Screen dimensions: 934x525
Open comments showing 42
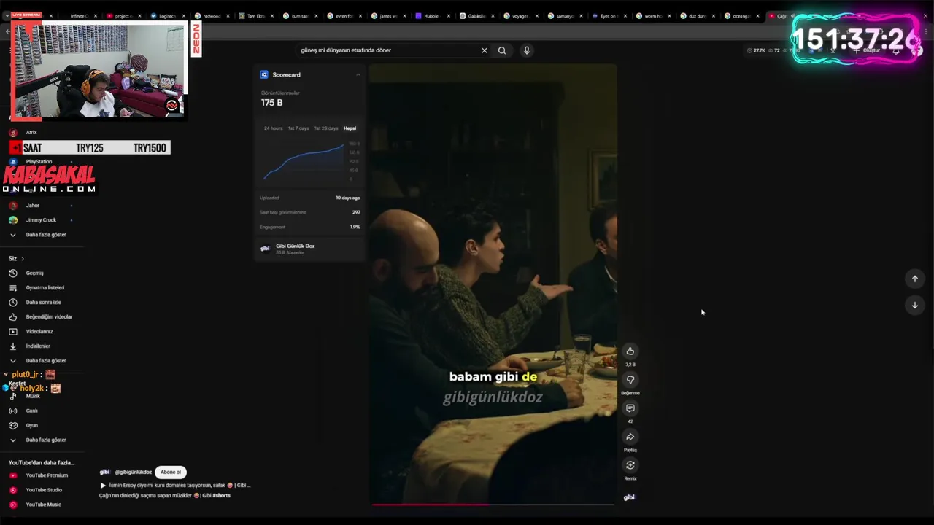click(x=630, y=408)
